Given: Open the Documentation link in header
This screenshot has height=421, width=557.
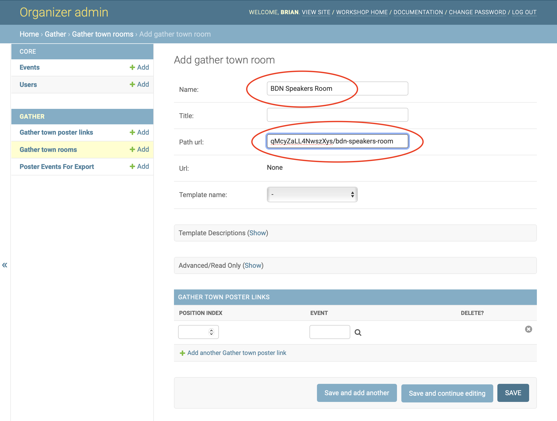Looking at the screenshot, I should tap(418, 12).
